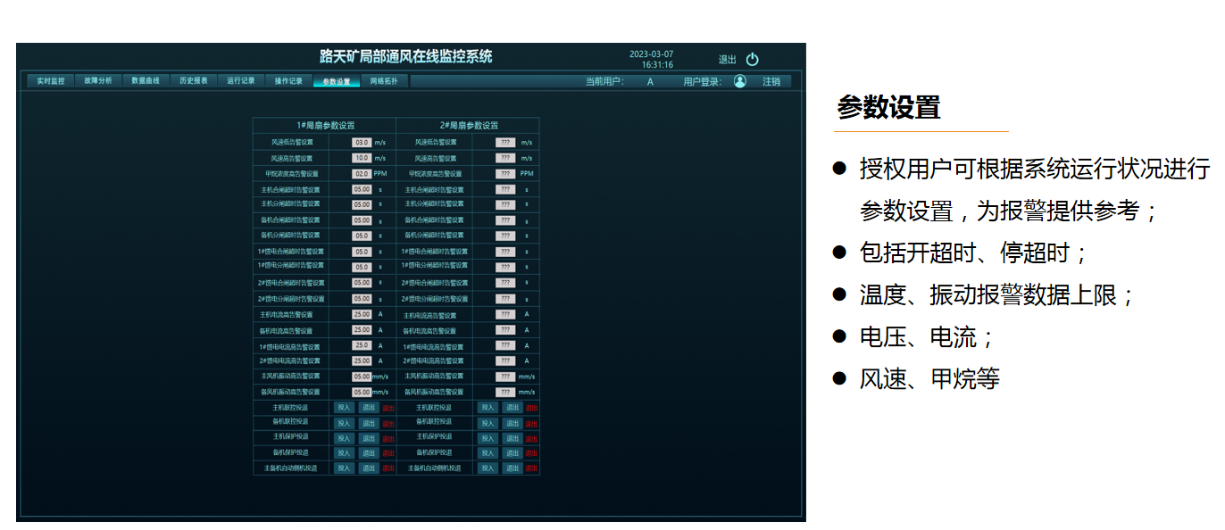Click 2# fan 主风机振动高告警 input field
1225x530 pixels.
click(505, 377)
